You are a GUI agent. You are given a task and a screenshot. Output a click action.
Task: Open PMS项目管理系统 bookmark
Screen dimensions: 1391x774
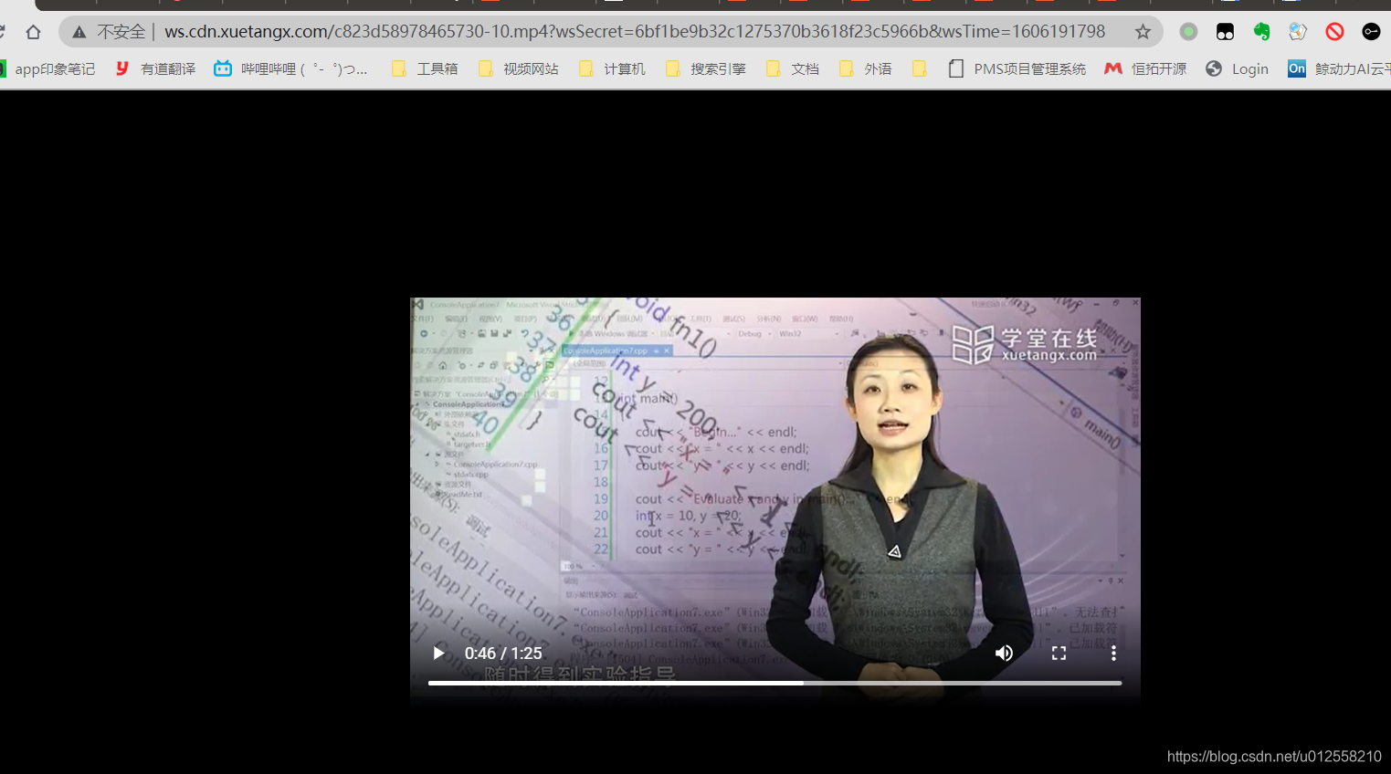1017,68
